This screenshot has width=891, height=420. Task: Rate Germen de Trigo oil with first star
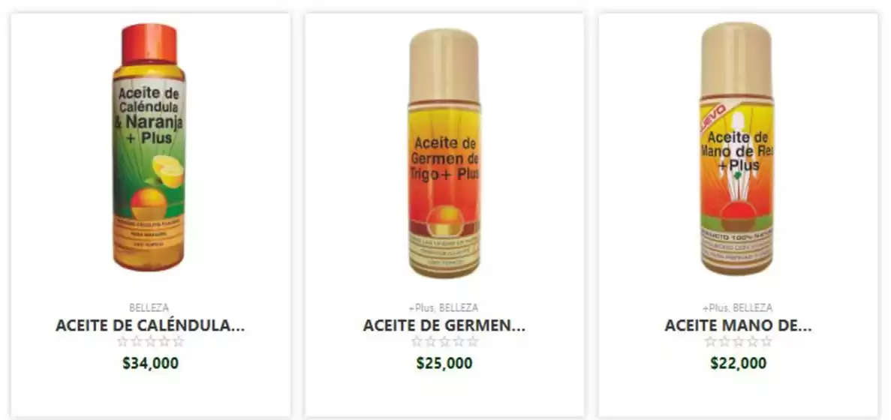point(417,342)
